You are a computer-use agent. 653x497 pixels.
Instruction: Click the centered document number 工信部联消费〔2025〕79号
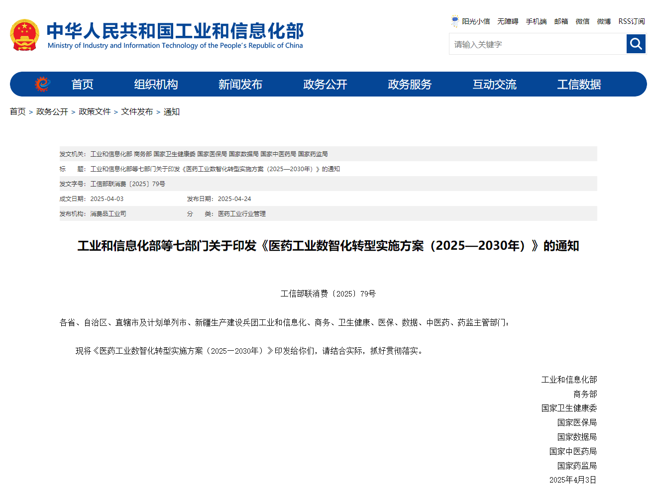click(328, 294)
